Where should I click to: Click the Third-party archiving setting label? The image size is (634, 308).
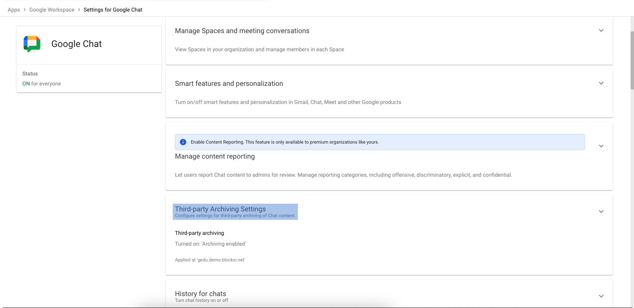(199, 233)
